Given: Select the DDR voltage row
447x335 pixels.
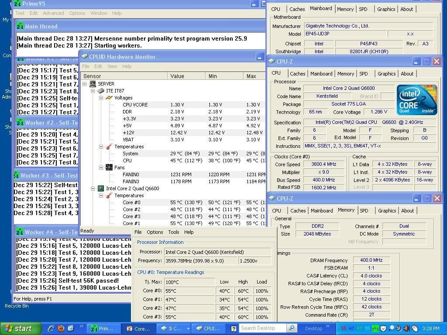Looking at the screenshot, I should 173,112.
